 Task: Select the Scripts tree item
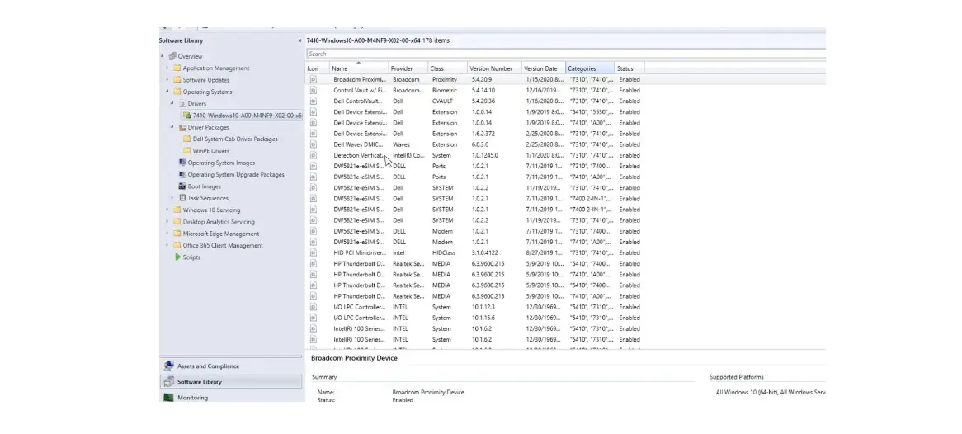tap(191, 257)
